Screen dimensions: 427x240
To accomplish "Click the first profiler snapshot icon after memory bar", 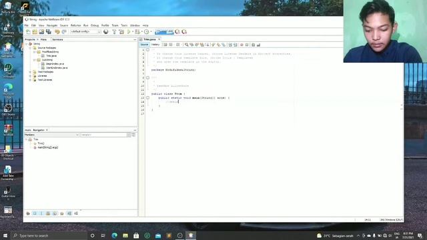I will tap(177, 32).
